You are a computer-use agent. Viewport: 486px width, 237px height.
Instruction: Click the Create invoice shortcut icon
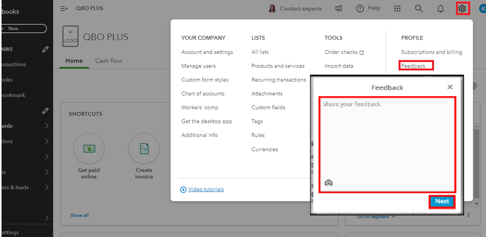144,149
